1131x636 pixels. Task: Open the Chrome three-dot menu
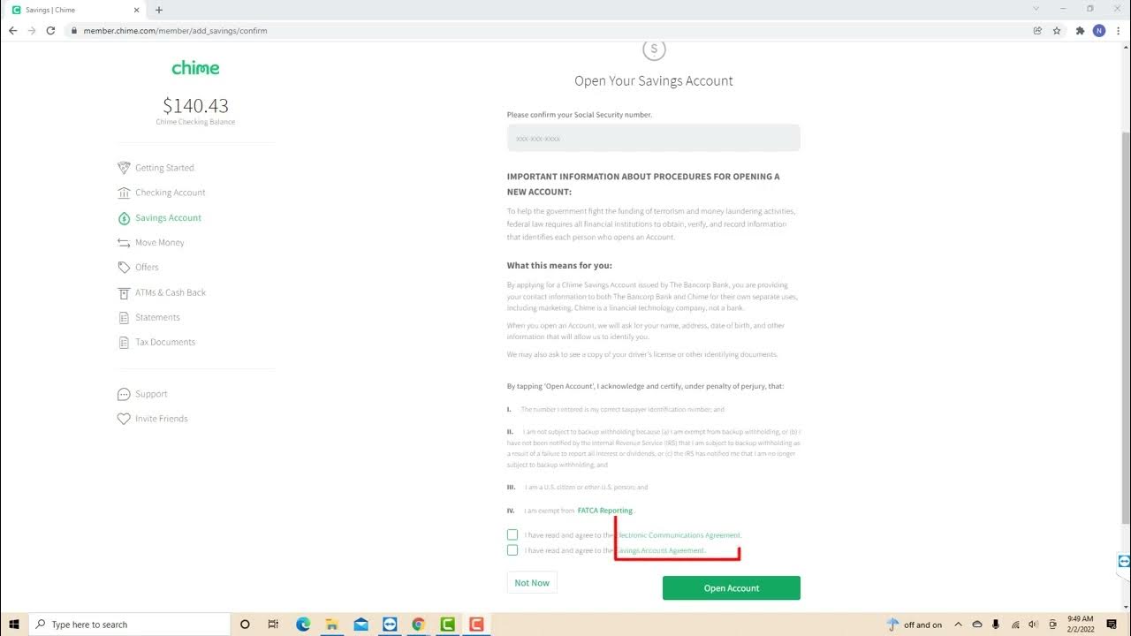[1119, 30]
